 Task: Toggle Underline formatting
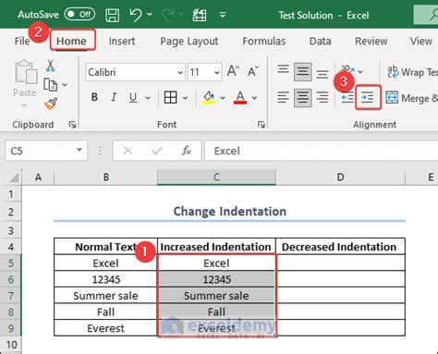(133, 97)
